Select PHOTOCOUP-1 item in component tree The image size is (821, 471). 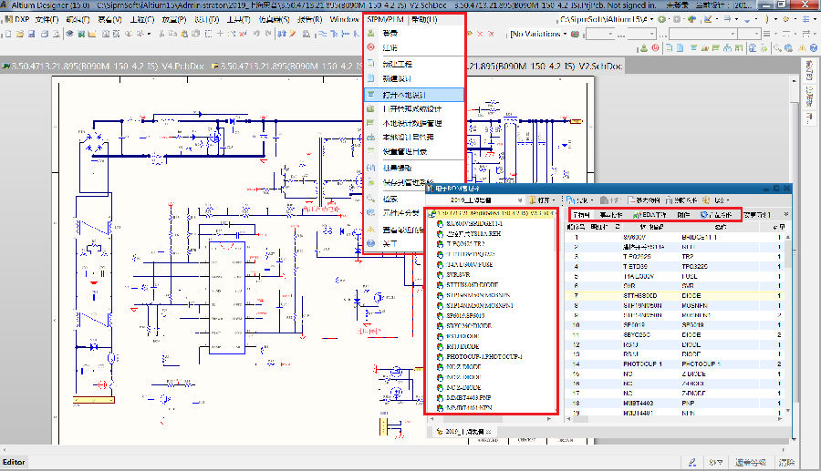[x=482, y=355]
